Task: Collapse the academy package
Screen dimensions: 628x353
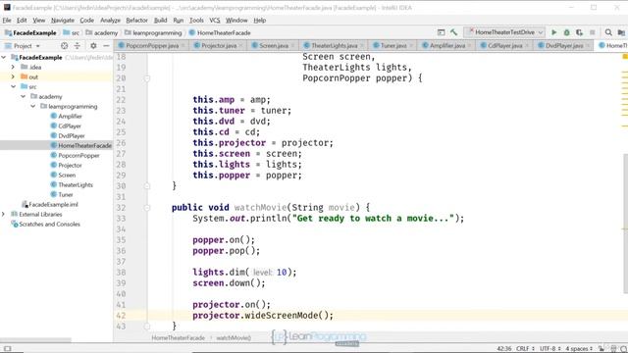Action: click(x=23, y=96)
